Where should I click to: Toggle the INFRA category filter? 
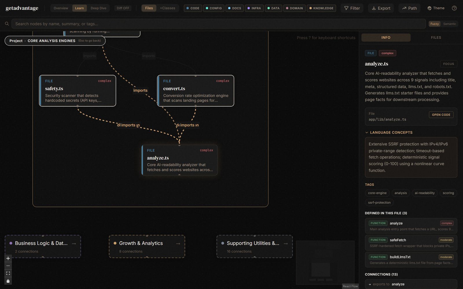click(254, 8)
